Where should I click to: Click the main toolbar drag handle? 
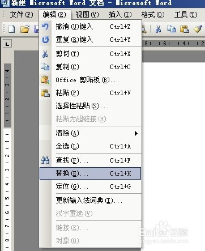[x=3, y=29]
